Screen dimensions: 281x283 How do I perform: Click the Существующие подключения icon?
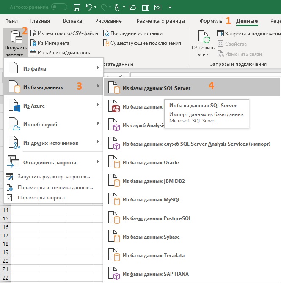pyautogui.click(x=106, y=43)
